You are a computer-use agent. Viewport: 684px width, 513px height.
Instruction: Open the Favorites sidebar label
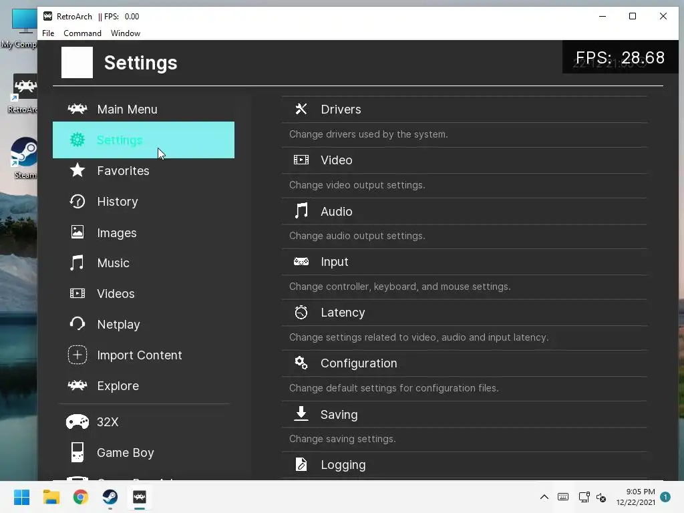tap(123, 170)
